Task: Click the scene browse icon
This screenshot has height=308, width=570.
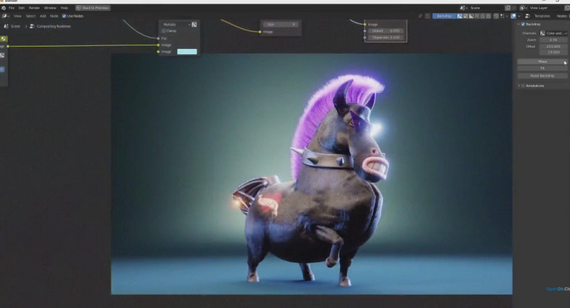Action: pyautogui.click(x=464, y=8)
